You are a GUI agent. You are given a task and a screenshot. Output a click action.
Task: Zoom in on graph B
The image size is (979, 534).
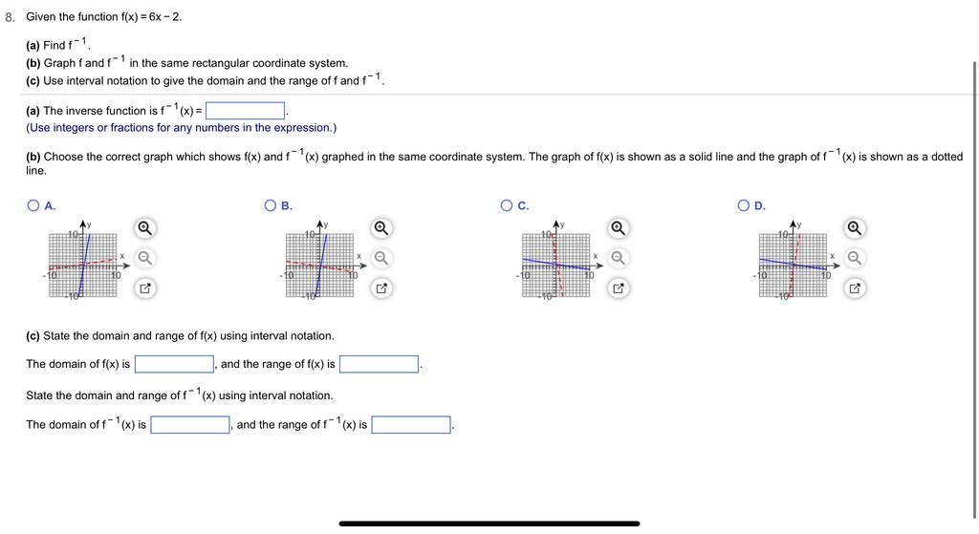pyautogui.click(x=381, y=227)
